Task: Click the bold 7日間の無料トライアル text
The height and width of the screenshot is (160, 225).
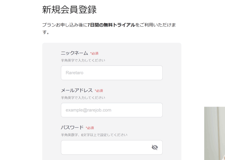Action: (x=111, y=25)
